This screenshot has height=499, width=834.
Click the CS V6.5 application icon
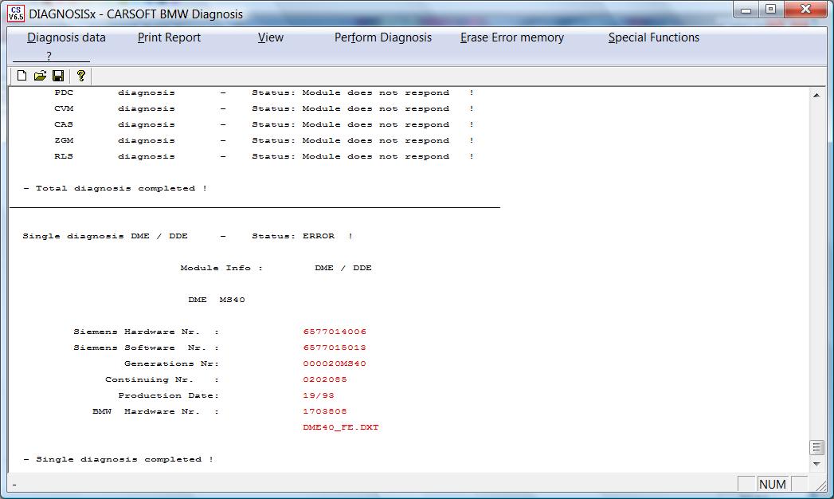15,14
